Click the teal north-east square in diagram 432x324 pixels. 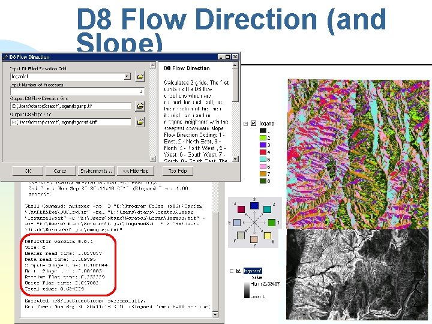click(267, 209)
